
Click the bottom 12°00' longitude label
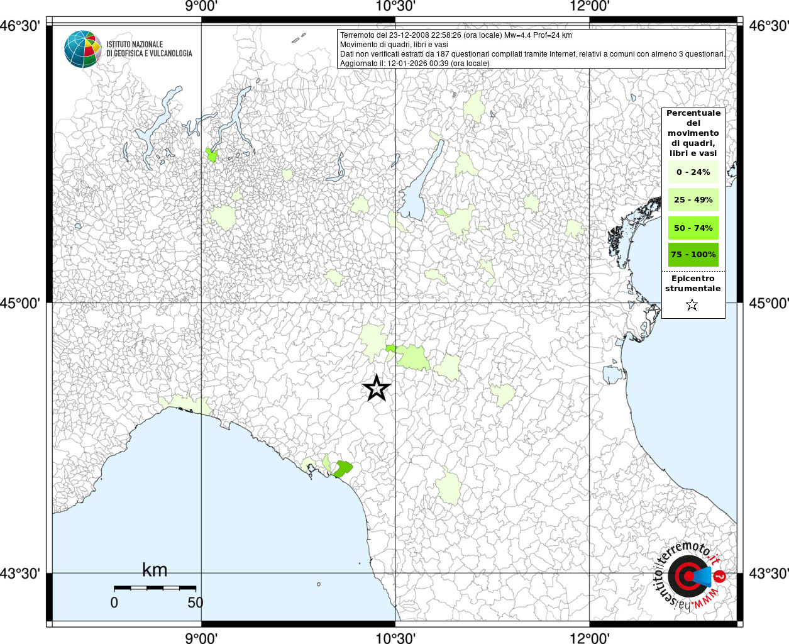[590, 638]
